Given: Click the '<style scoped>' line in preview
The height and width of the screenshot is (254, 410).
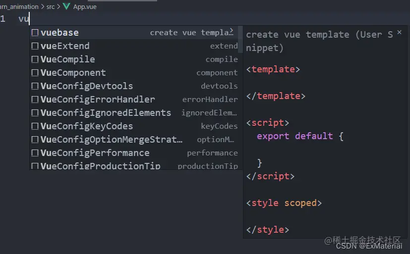Looking at the screenshot, I should click(284, 203).
